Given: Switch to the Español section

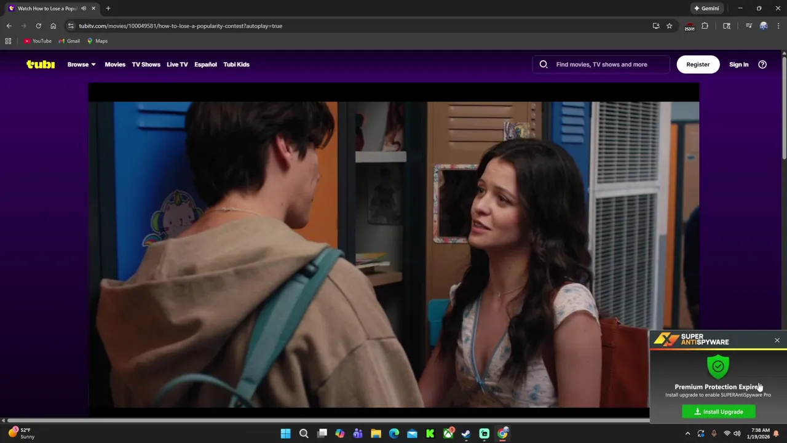Looking at the screenshot, I should coord(205,64).
